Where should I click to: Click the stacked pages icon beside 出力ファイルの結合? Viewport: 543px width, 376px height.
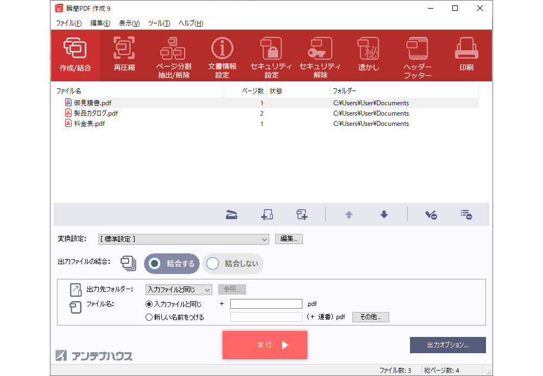[129, 263]
